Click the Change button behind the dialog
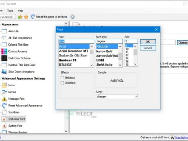This screenshot has height=141, width=188. (x=183, y=43)
